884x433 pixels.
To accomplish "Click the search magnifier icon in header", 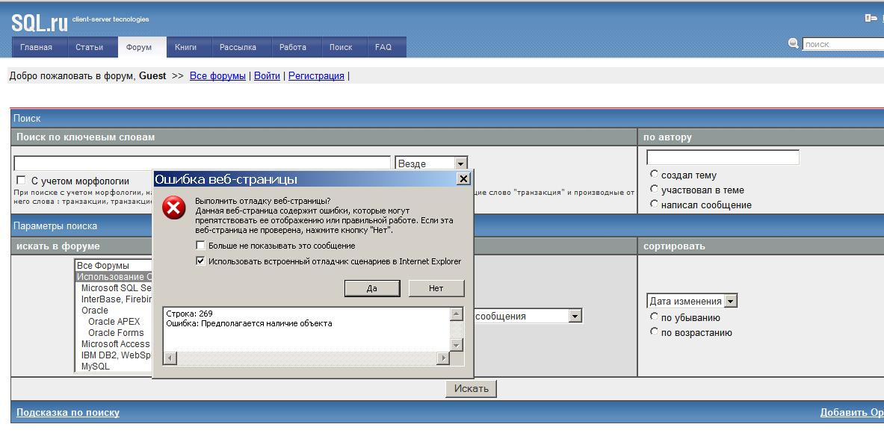I will (794, 44).
